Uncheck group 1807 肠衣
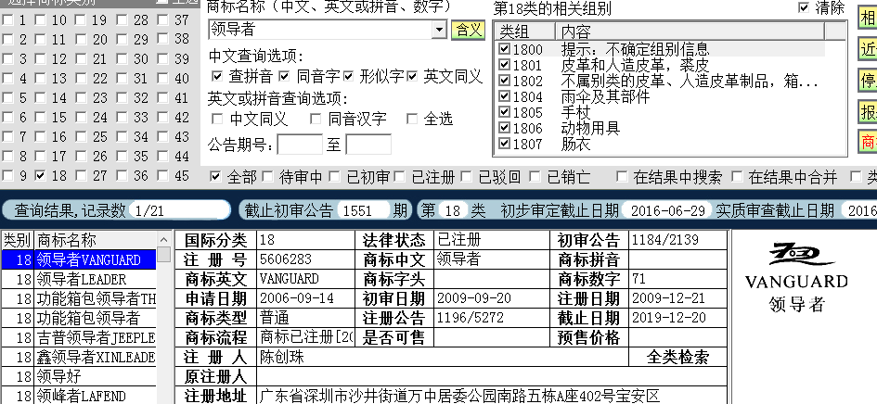Viewport: 877px width, 404px height. (505, 144)
